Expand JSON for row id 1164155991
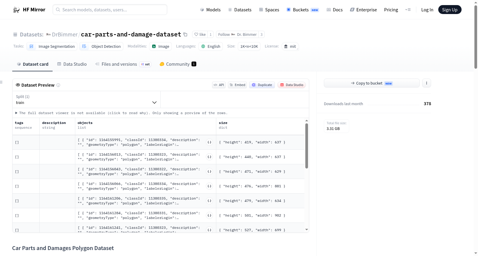Image resolution: width=478 pixels, height=256 pixels. click(209, 142)
